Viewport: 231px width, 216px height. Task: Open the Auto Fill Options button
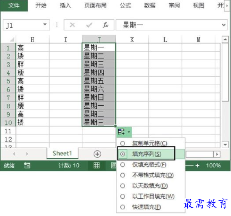(124, 131)
